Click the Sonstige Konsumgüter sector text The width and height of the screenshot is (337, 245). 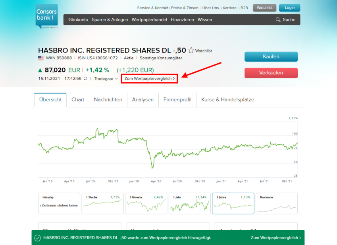coord(161,58)
